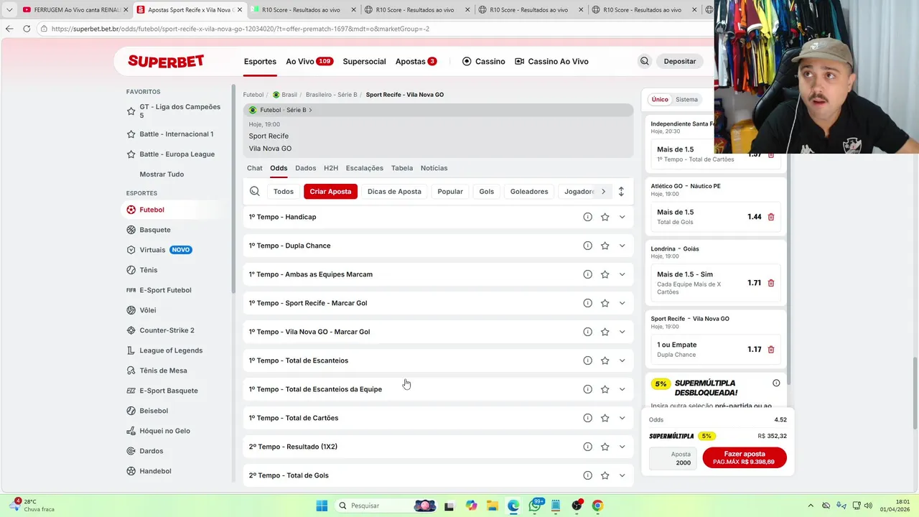Viewport: 919px width, 517px height.
Task: Expand 1º Tempo - Sport Recife - Marcar Gol
Action: pyautogui.click(x=622, y=303)
